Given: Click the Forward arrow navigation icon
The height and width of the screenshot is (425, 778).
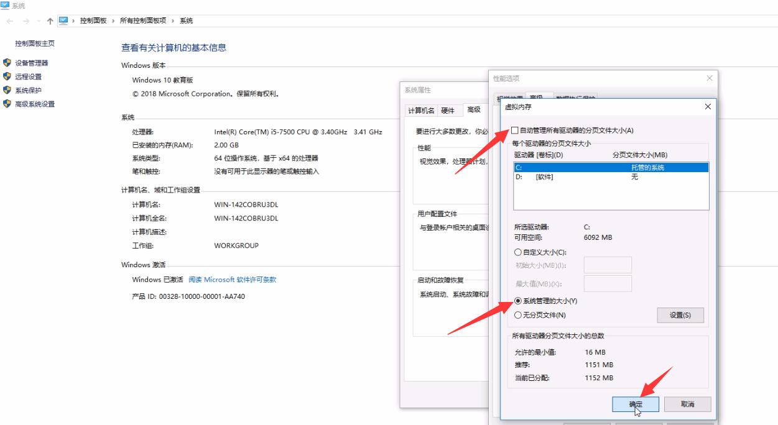Looking at the screenshot, I should point(25,21).
